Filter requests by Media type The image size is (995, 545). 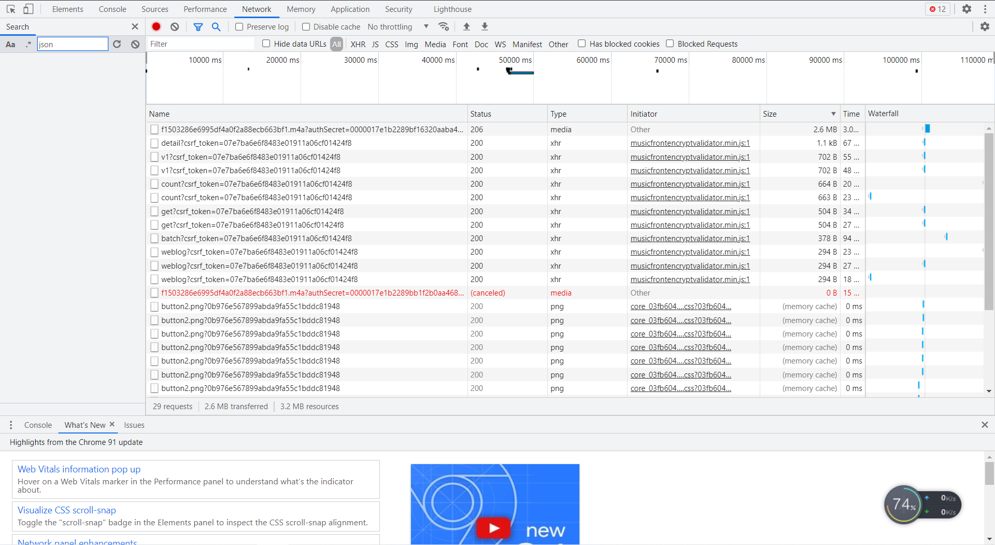tap(435, 44)
